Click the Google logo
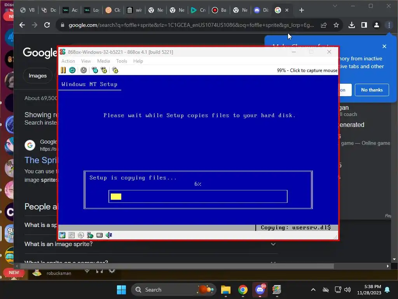 tap(40, 53)
